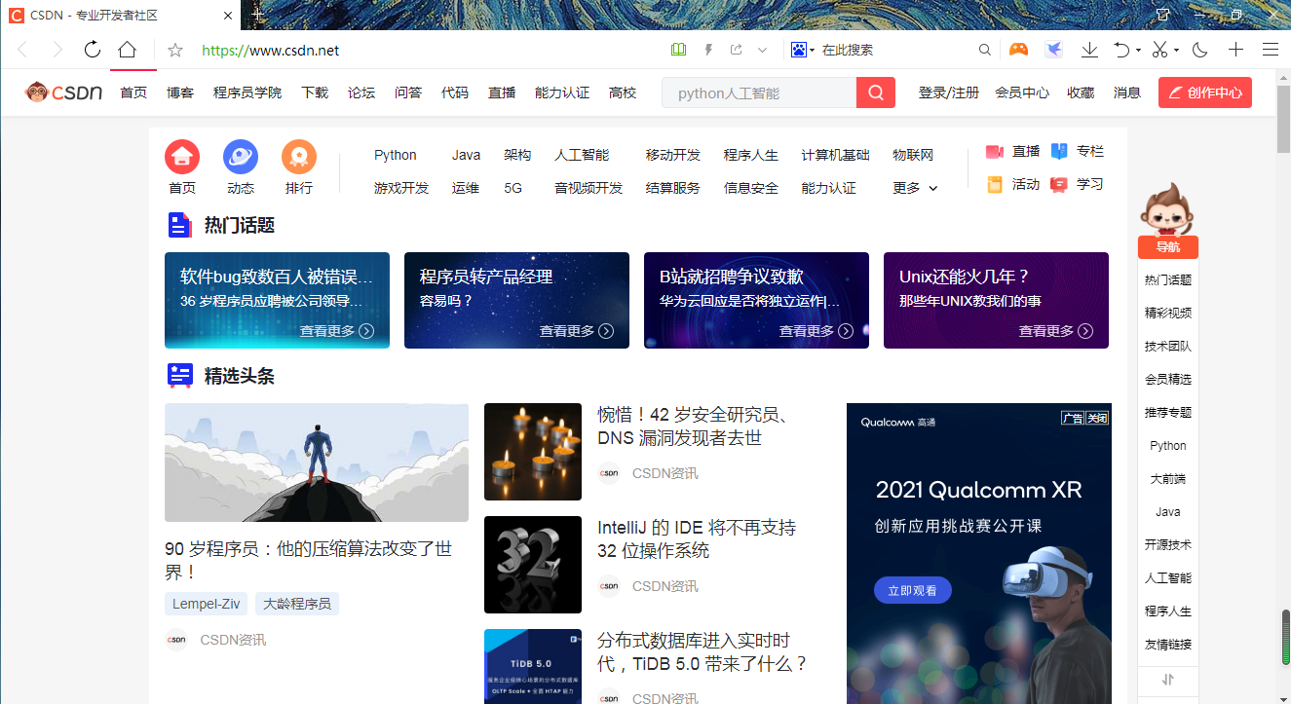1291x704 pixels.
Task: Click the CSDN search field with python人工智能
Action: 759,93
